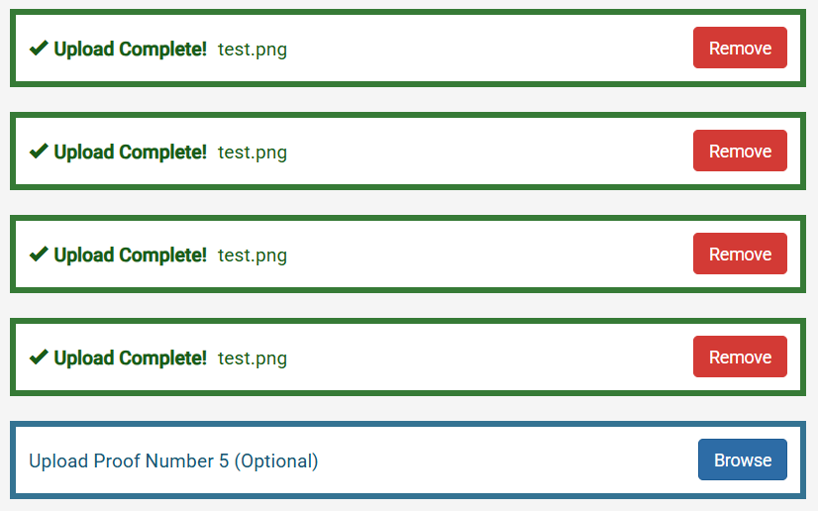Select the fourth row's test.png filename

(253, 358)
